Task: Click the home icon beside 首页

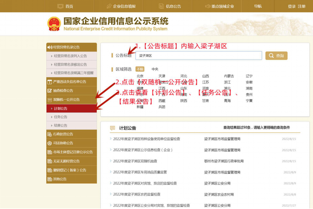Action: 60,6
